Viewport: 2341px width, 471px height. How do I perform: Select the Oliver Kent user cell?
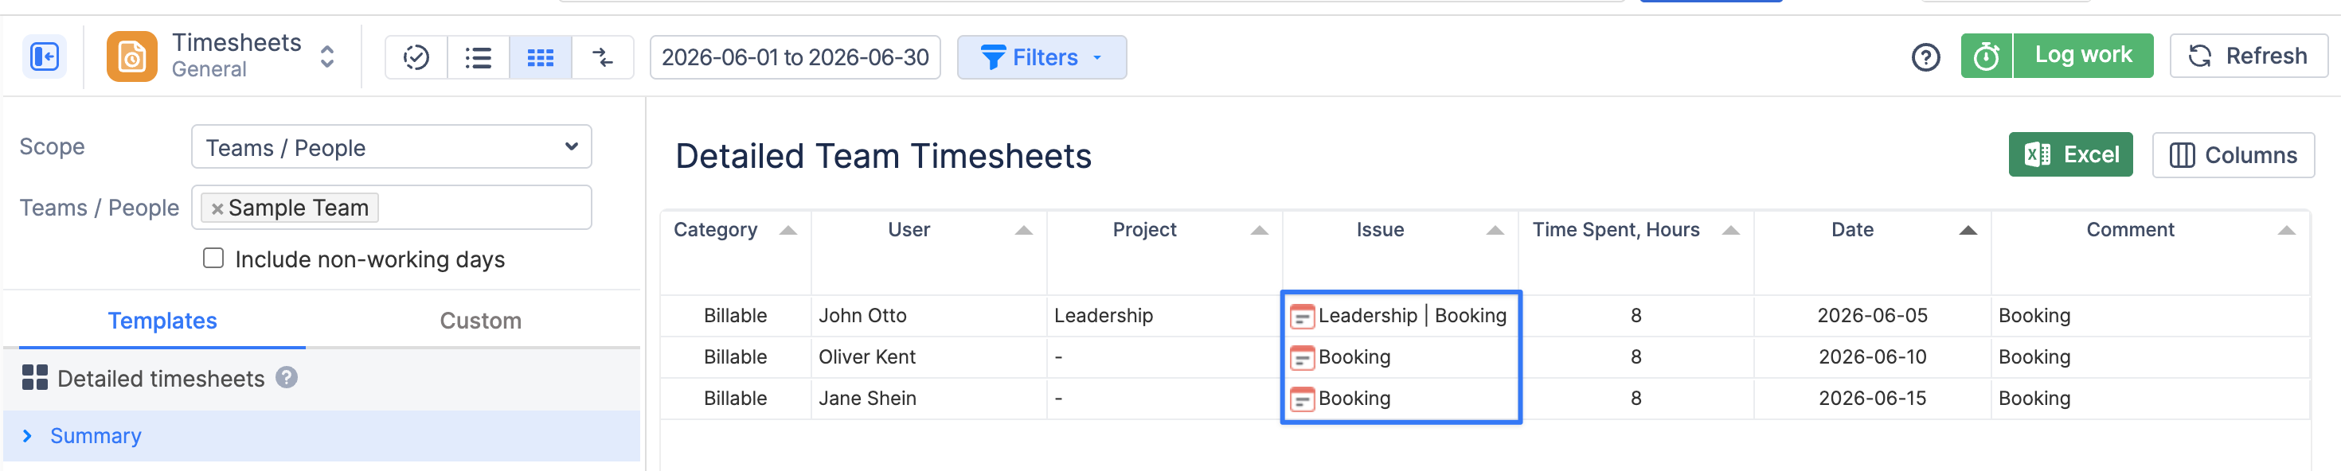928,357
